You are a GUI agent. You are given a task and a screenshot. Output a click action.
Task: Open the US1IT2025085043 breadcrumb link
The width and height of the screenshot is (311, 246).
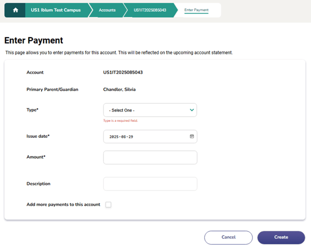click(150, 10)
